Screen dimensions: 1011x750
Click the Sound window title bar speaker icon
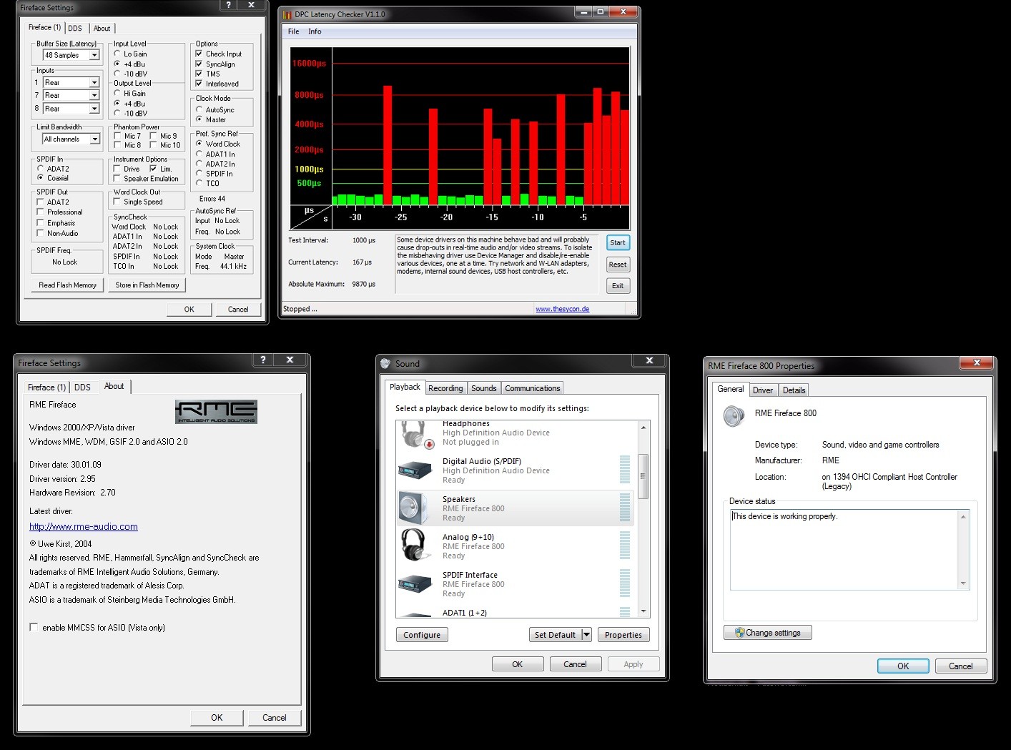[385, 363]
